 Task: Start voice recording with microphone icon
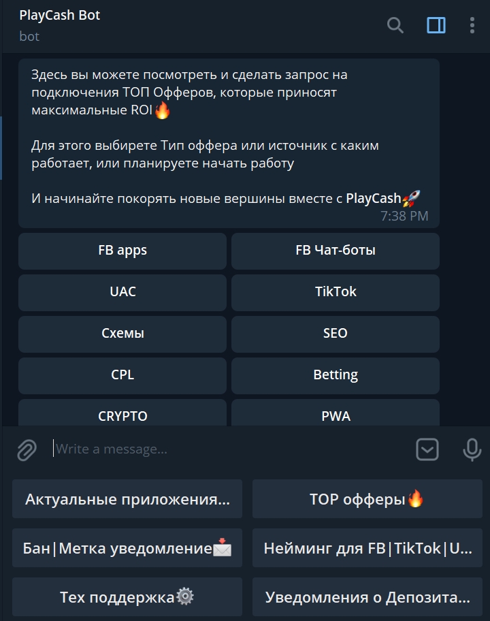pos(472,449)
